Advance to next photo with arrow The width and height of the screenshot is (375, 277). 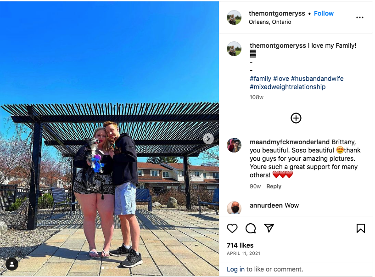point(208,138)
